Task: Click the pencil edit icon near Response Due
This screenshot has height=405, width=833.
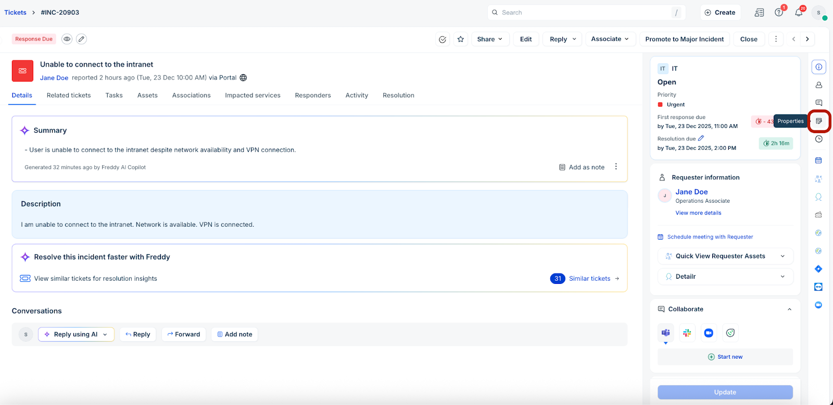Action: point(81,39)
